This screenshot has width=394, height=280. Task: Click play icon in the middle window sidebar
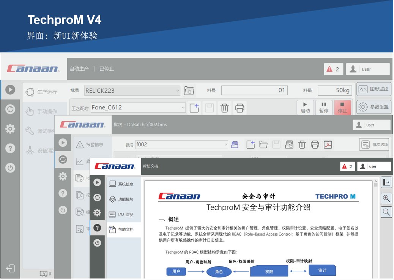tap(63, 142)
